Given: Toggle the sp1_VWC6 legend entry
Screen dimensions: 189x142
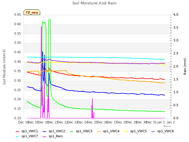Looking at the screenshot, I should click(x=163, y=131).
